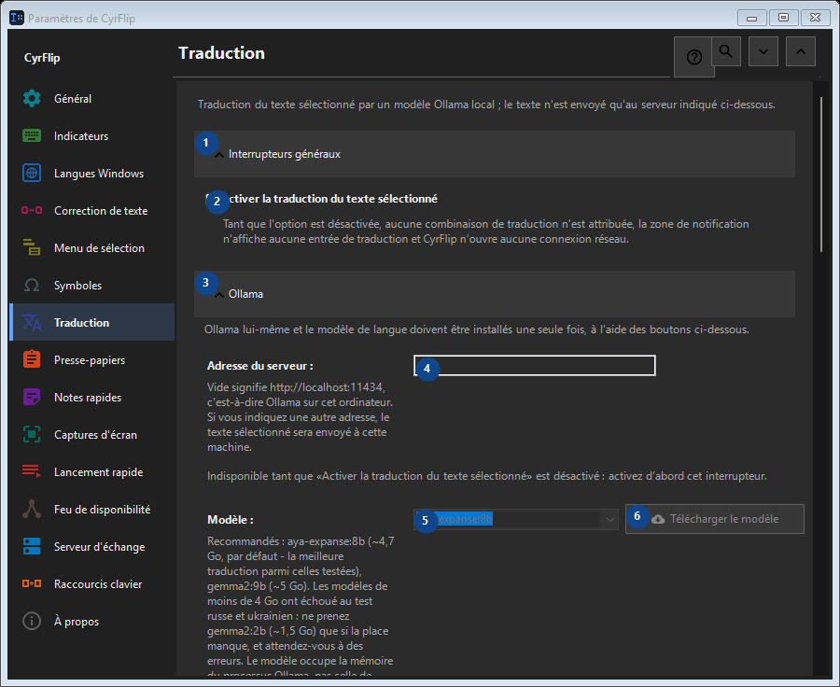Focus the Adresse du serveur field
The image size is (840, 687).
coord(535,366)
